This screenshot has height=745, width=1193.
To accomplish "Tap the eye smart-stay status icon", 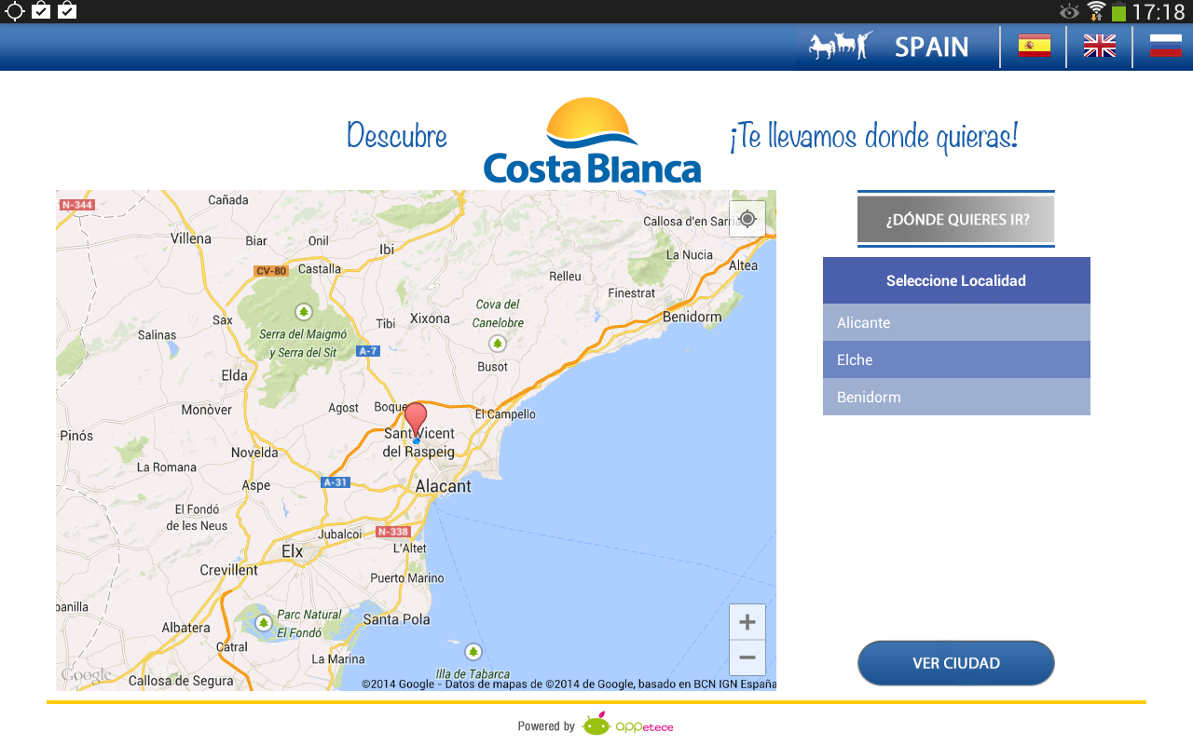I will pyautogui.click(x=1069, y=11).
